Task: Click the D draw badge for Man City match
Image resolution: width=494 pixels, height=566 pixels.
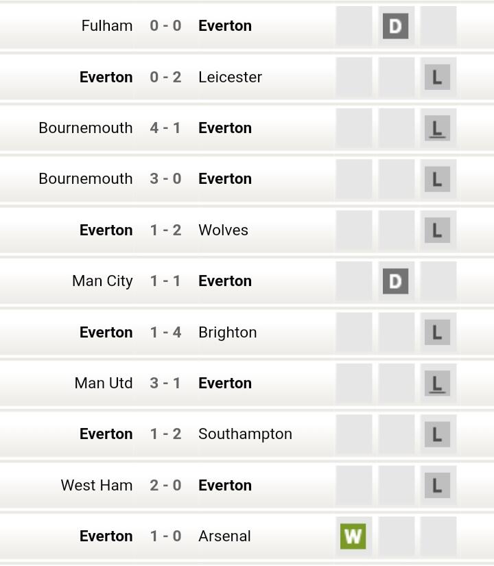Action: pyautogui.click(x=395, y=281)
